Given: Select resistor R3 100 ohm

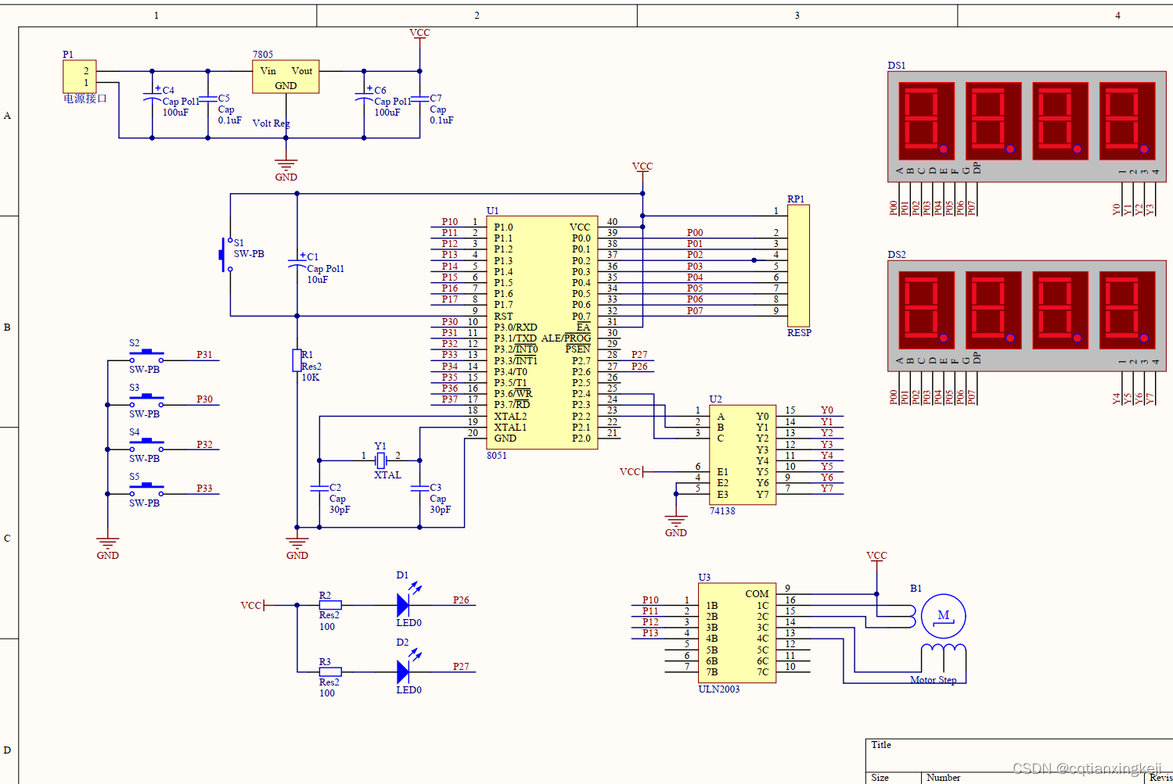Looking at the screenshot, I should pos(330,671).
